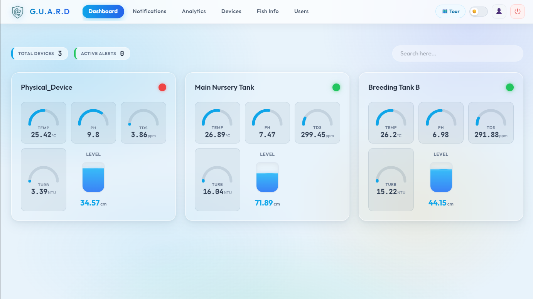Click the 34.57 cm level value
Screen dimensions: 533x299
click(93, 203)
